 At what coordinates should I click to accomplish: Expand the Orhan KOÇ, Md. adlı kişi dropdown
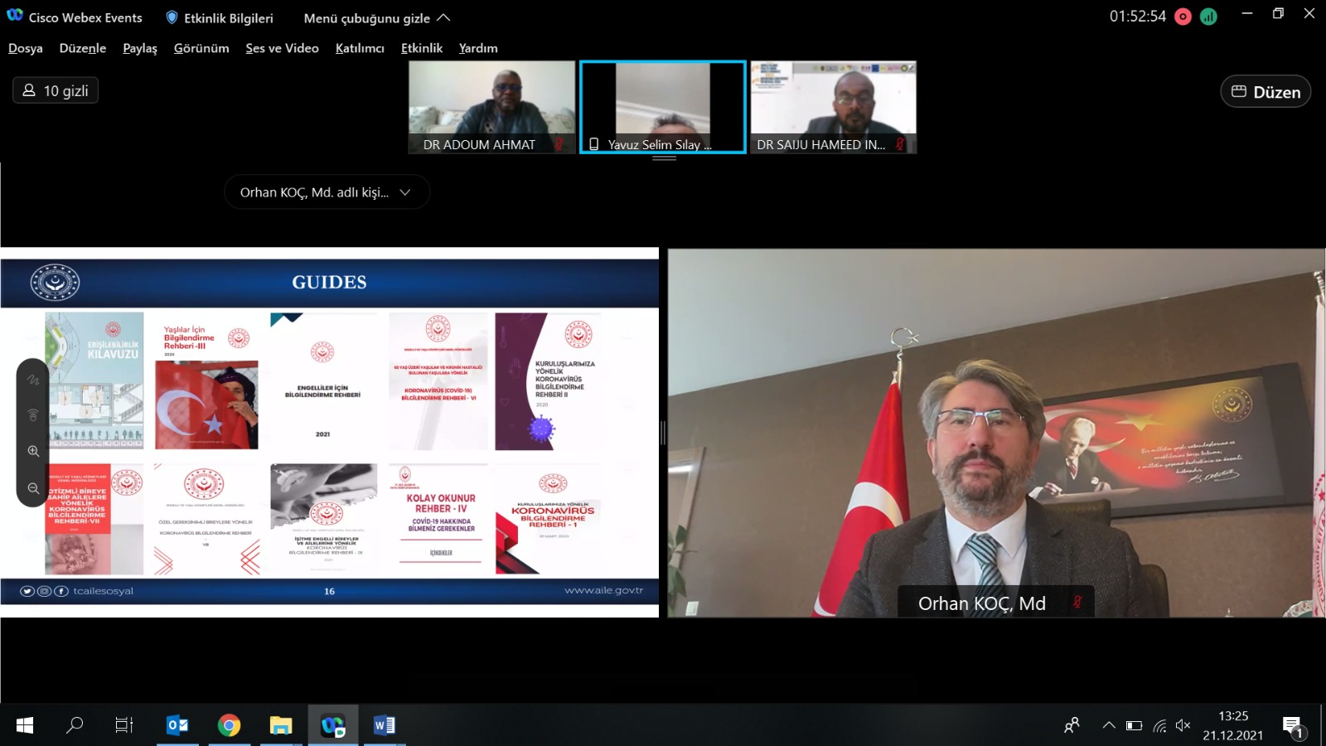(x=327, y=192)
